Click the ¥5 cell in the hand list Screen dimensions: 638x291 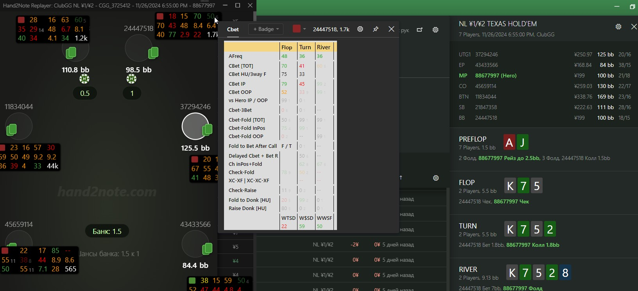[235, 247]
